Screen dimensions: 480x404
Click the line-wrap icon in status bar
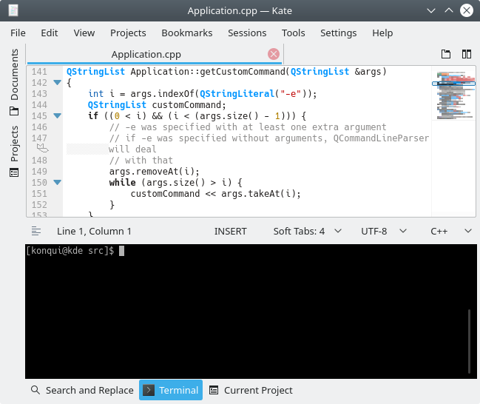tap(36, 231)
